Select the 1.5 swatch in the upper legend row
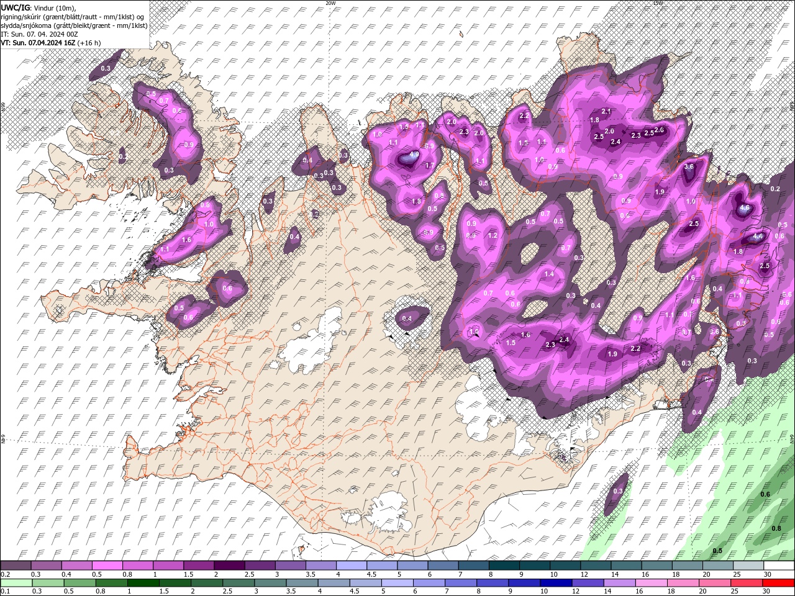This screenshot has height=596, width=795. click(198, 566)
